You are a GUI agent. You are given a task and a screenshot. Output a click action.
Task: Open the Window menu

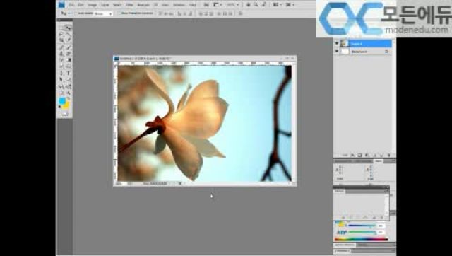click(179, 5)
